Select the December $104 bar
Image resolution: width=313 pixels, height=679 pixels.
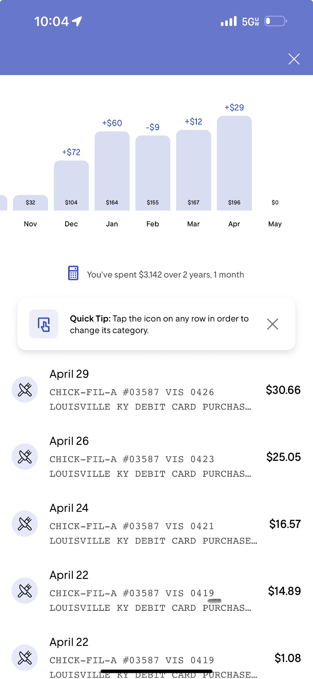tap(71, 186)
